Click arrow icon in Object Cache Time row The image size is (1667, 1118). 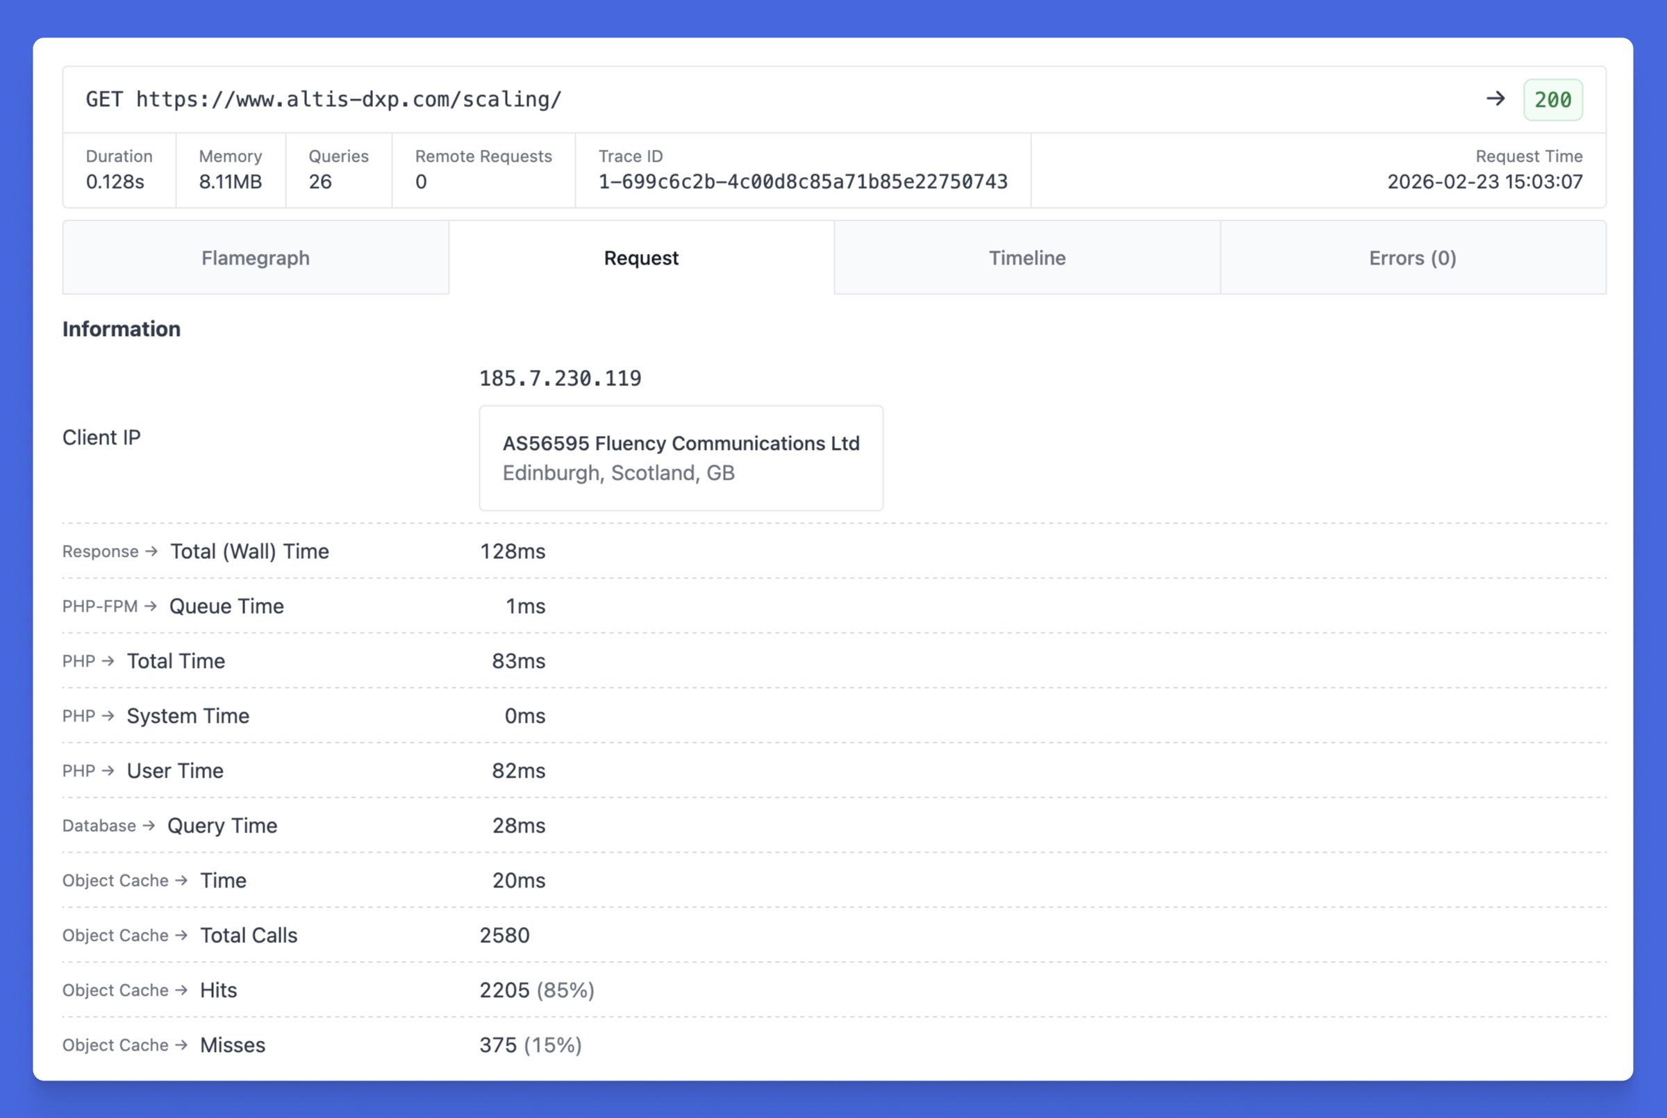click(181, 880)
